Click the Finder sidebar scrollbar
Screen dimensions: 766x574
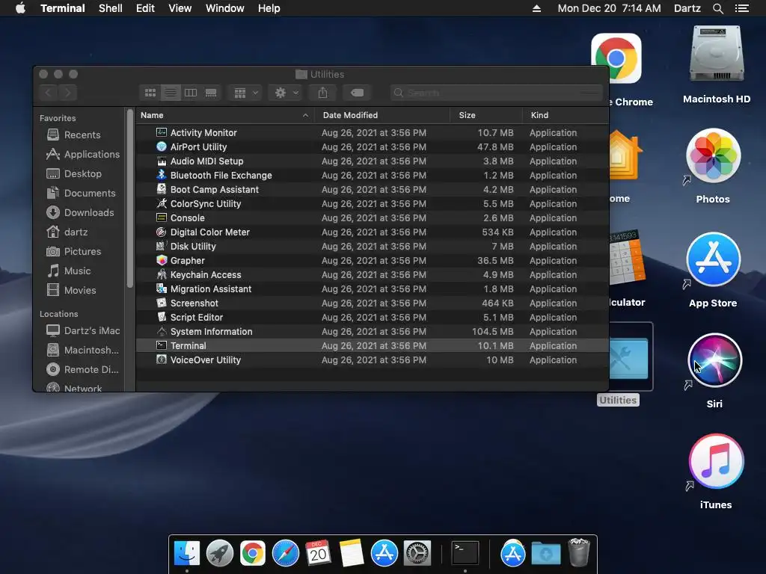130,199
